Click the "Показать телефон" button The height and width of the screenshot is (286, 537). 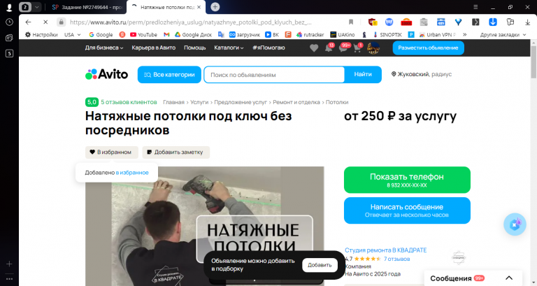tap(407, 180)
